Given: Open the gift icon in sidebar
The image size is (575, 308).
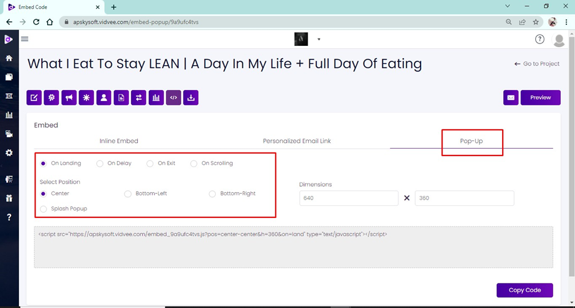Looking at the screenshot, I should [x=9, y=198].
